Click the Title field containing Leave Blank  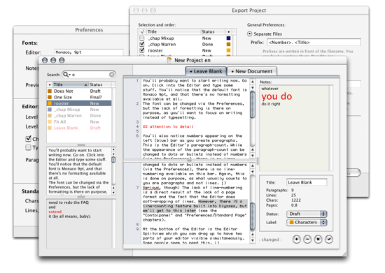(307, 182)
